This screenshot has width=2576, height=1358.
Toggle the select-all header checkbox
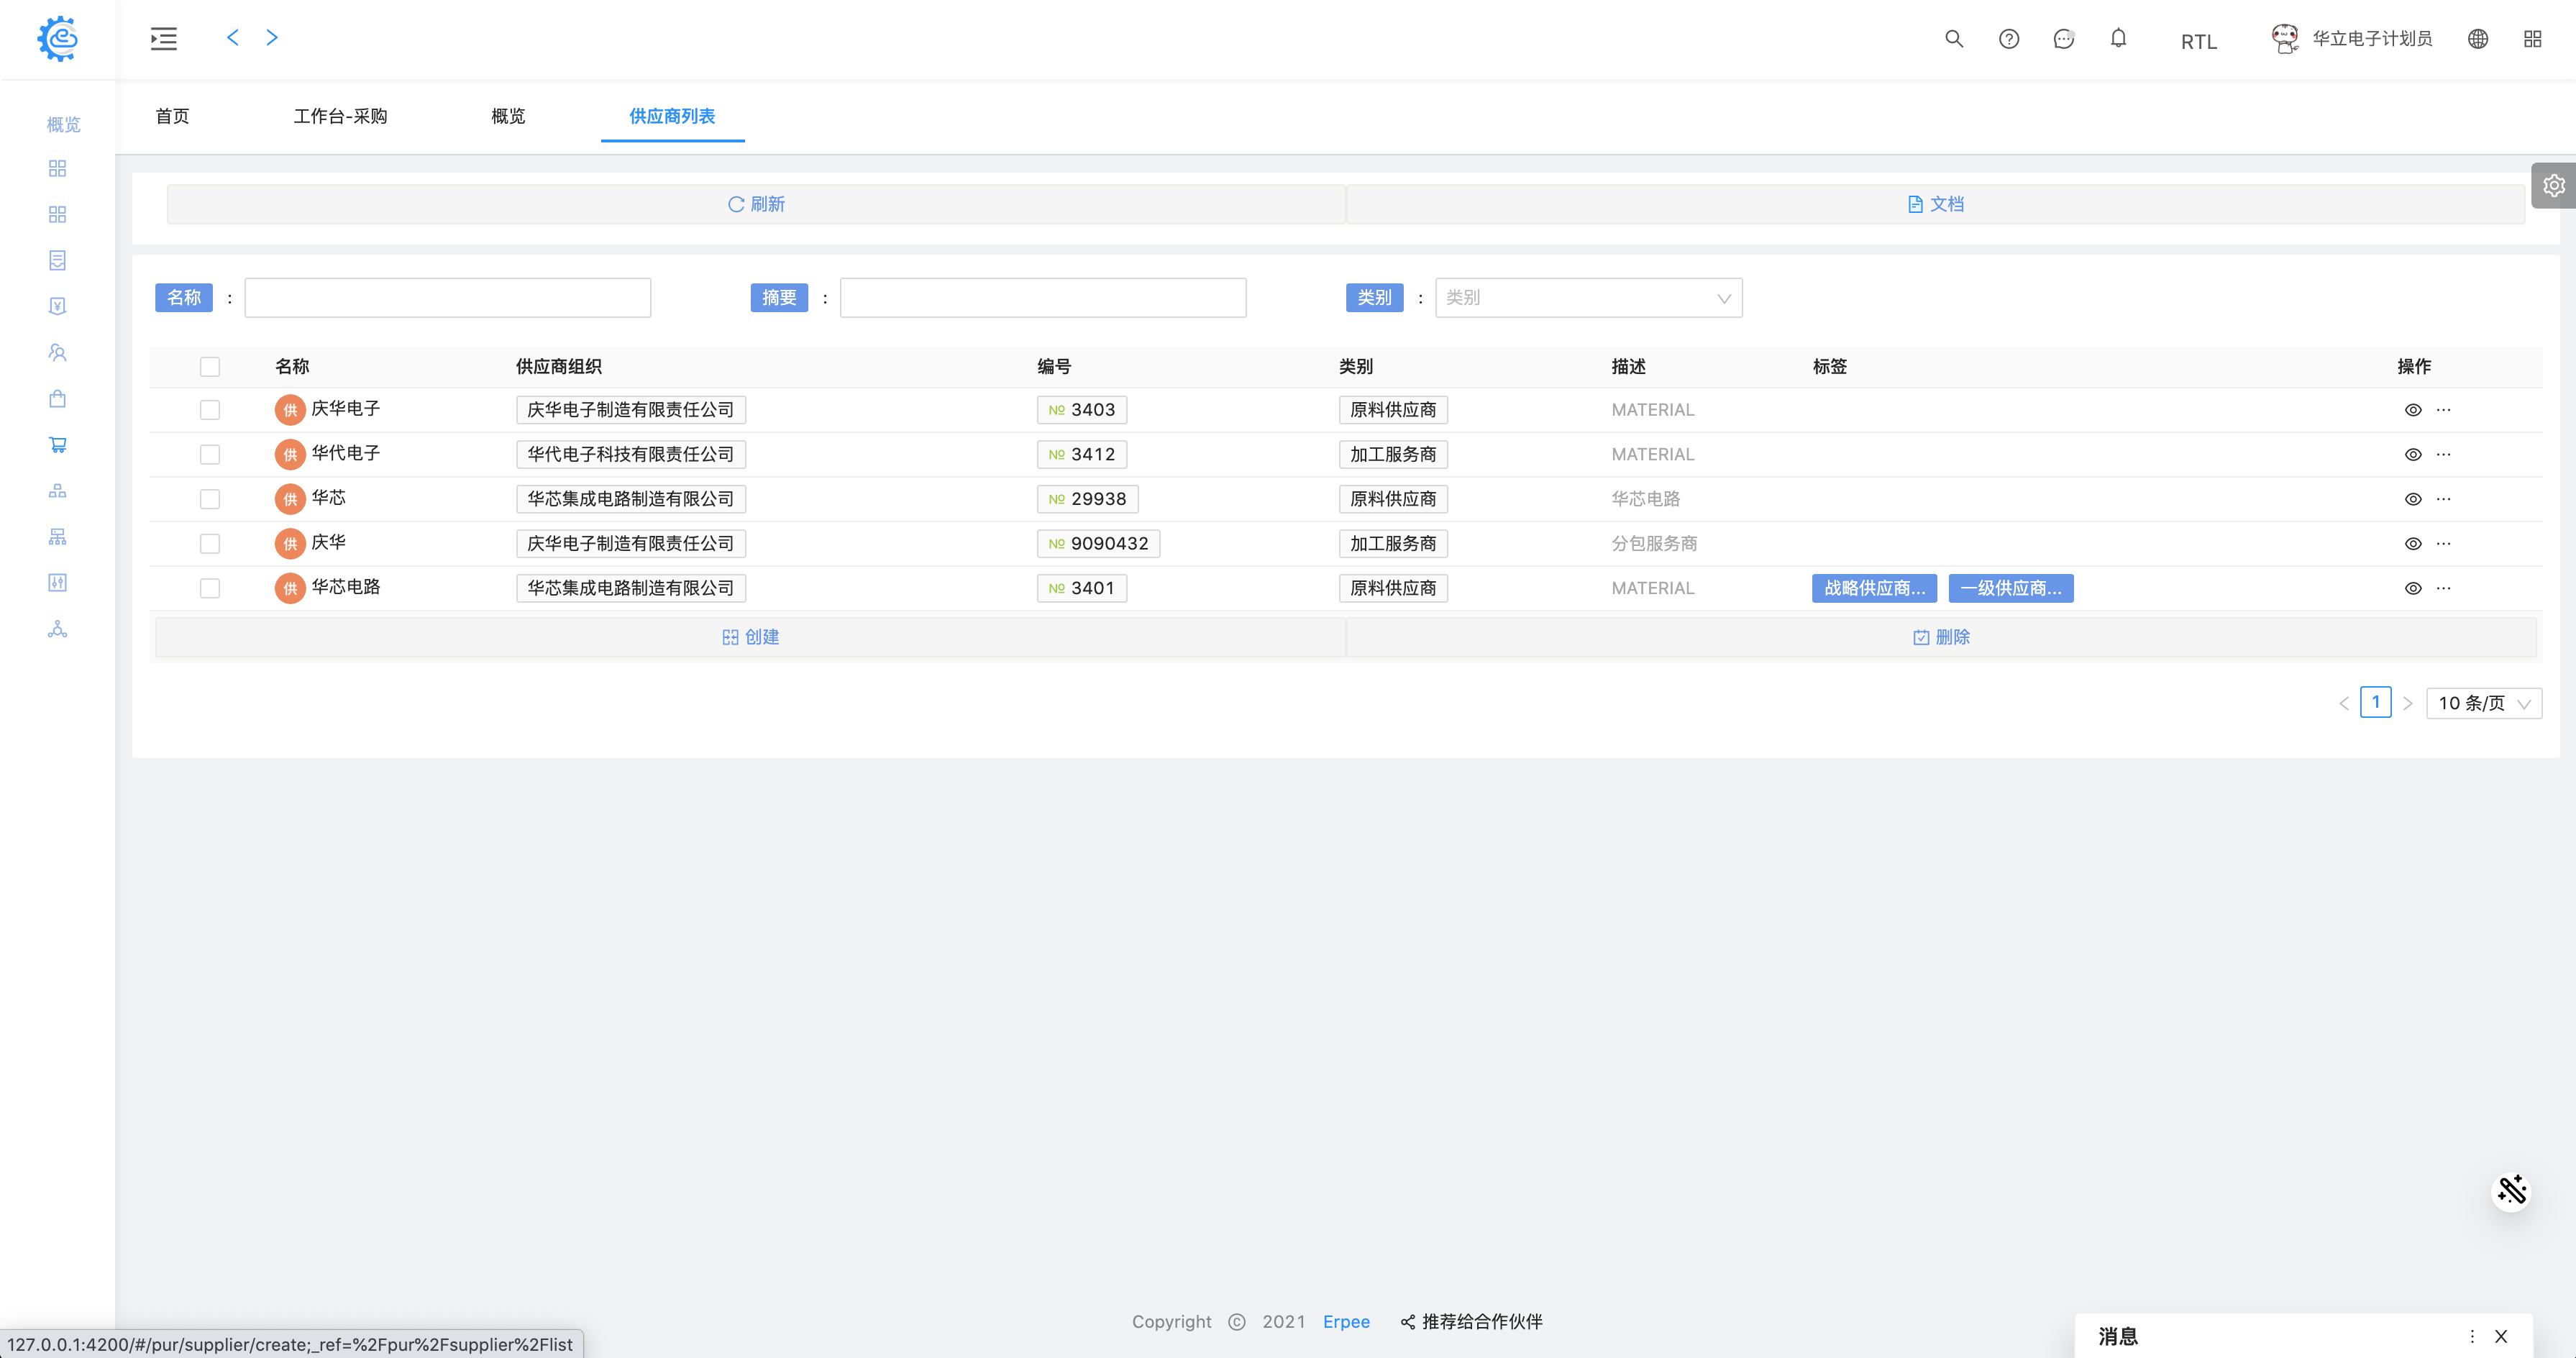coord(209,367)
